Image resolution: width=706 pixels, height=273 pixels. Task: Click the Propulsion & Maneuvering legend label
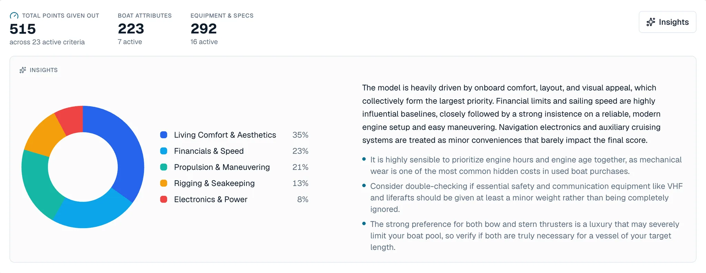tap(222, 167)
